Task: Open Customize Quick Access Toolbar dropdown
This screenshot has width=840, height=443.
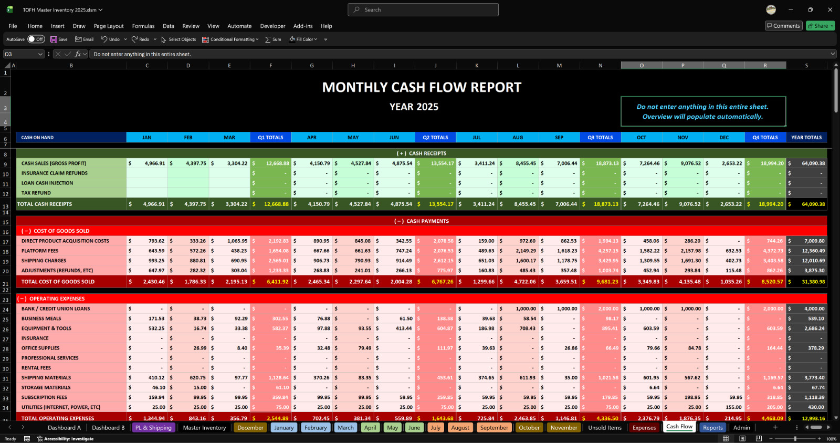Action: click(325, 39)
